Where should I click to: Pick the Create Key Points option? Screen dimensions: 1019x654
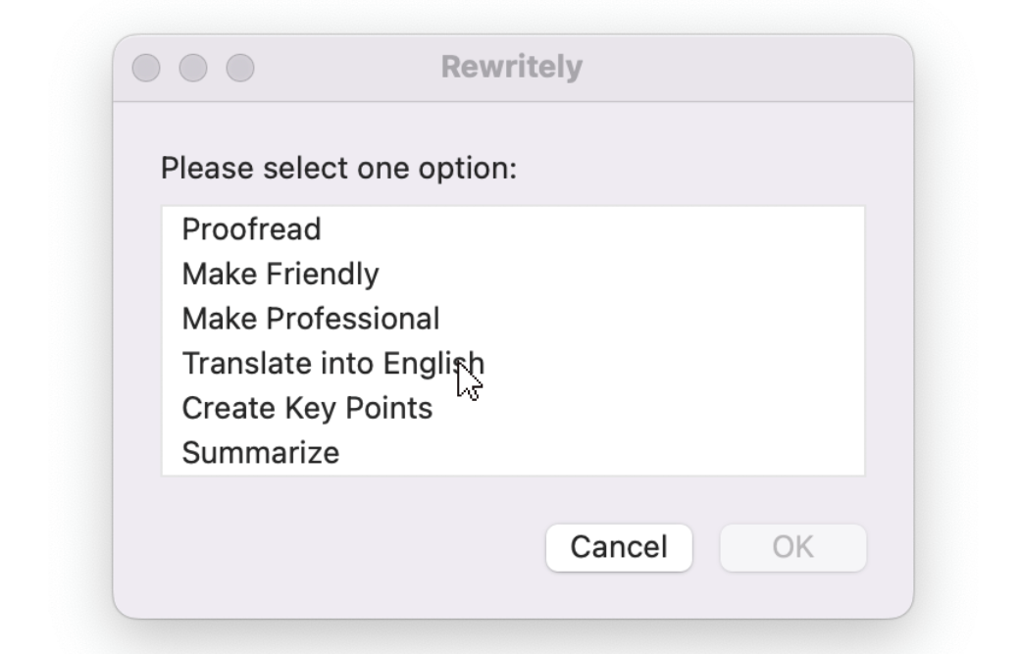(x=306, y=407)
